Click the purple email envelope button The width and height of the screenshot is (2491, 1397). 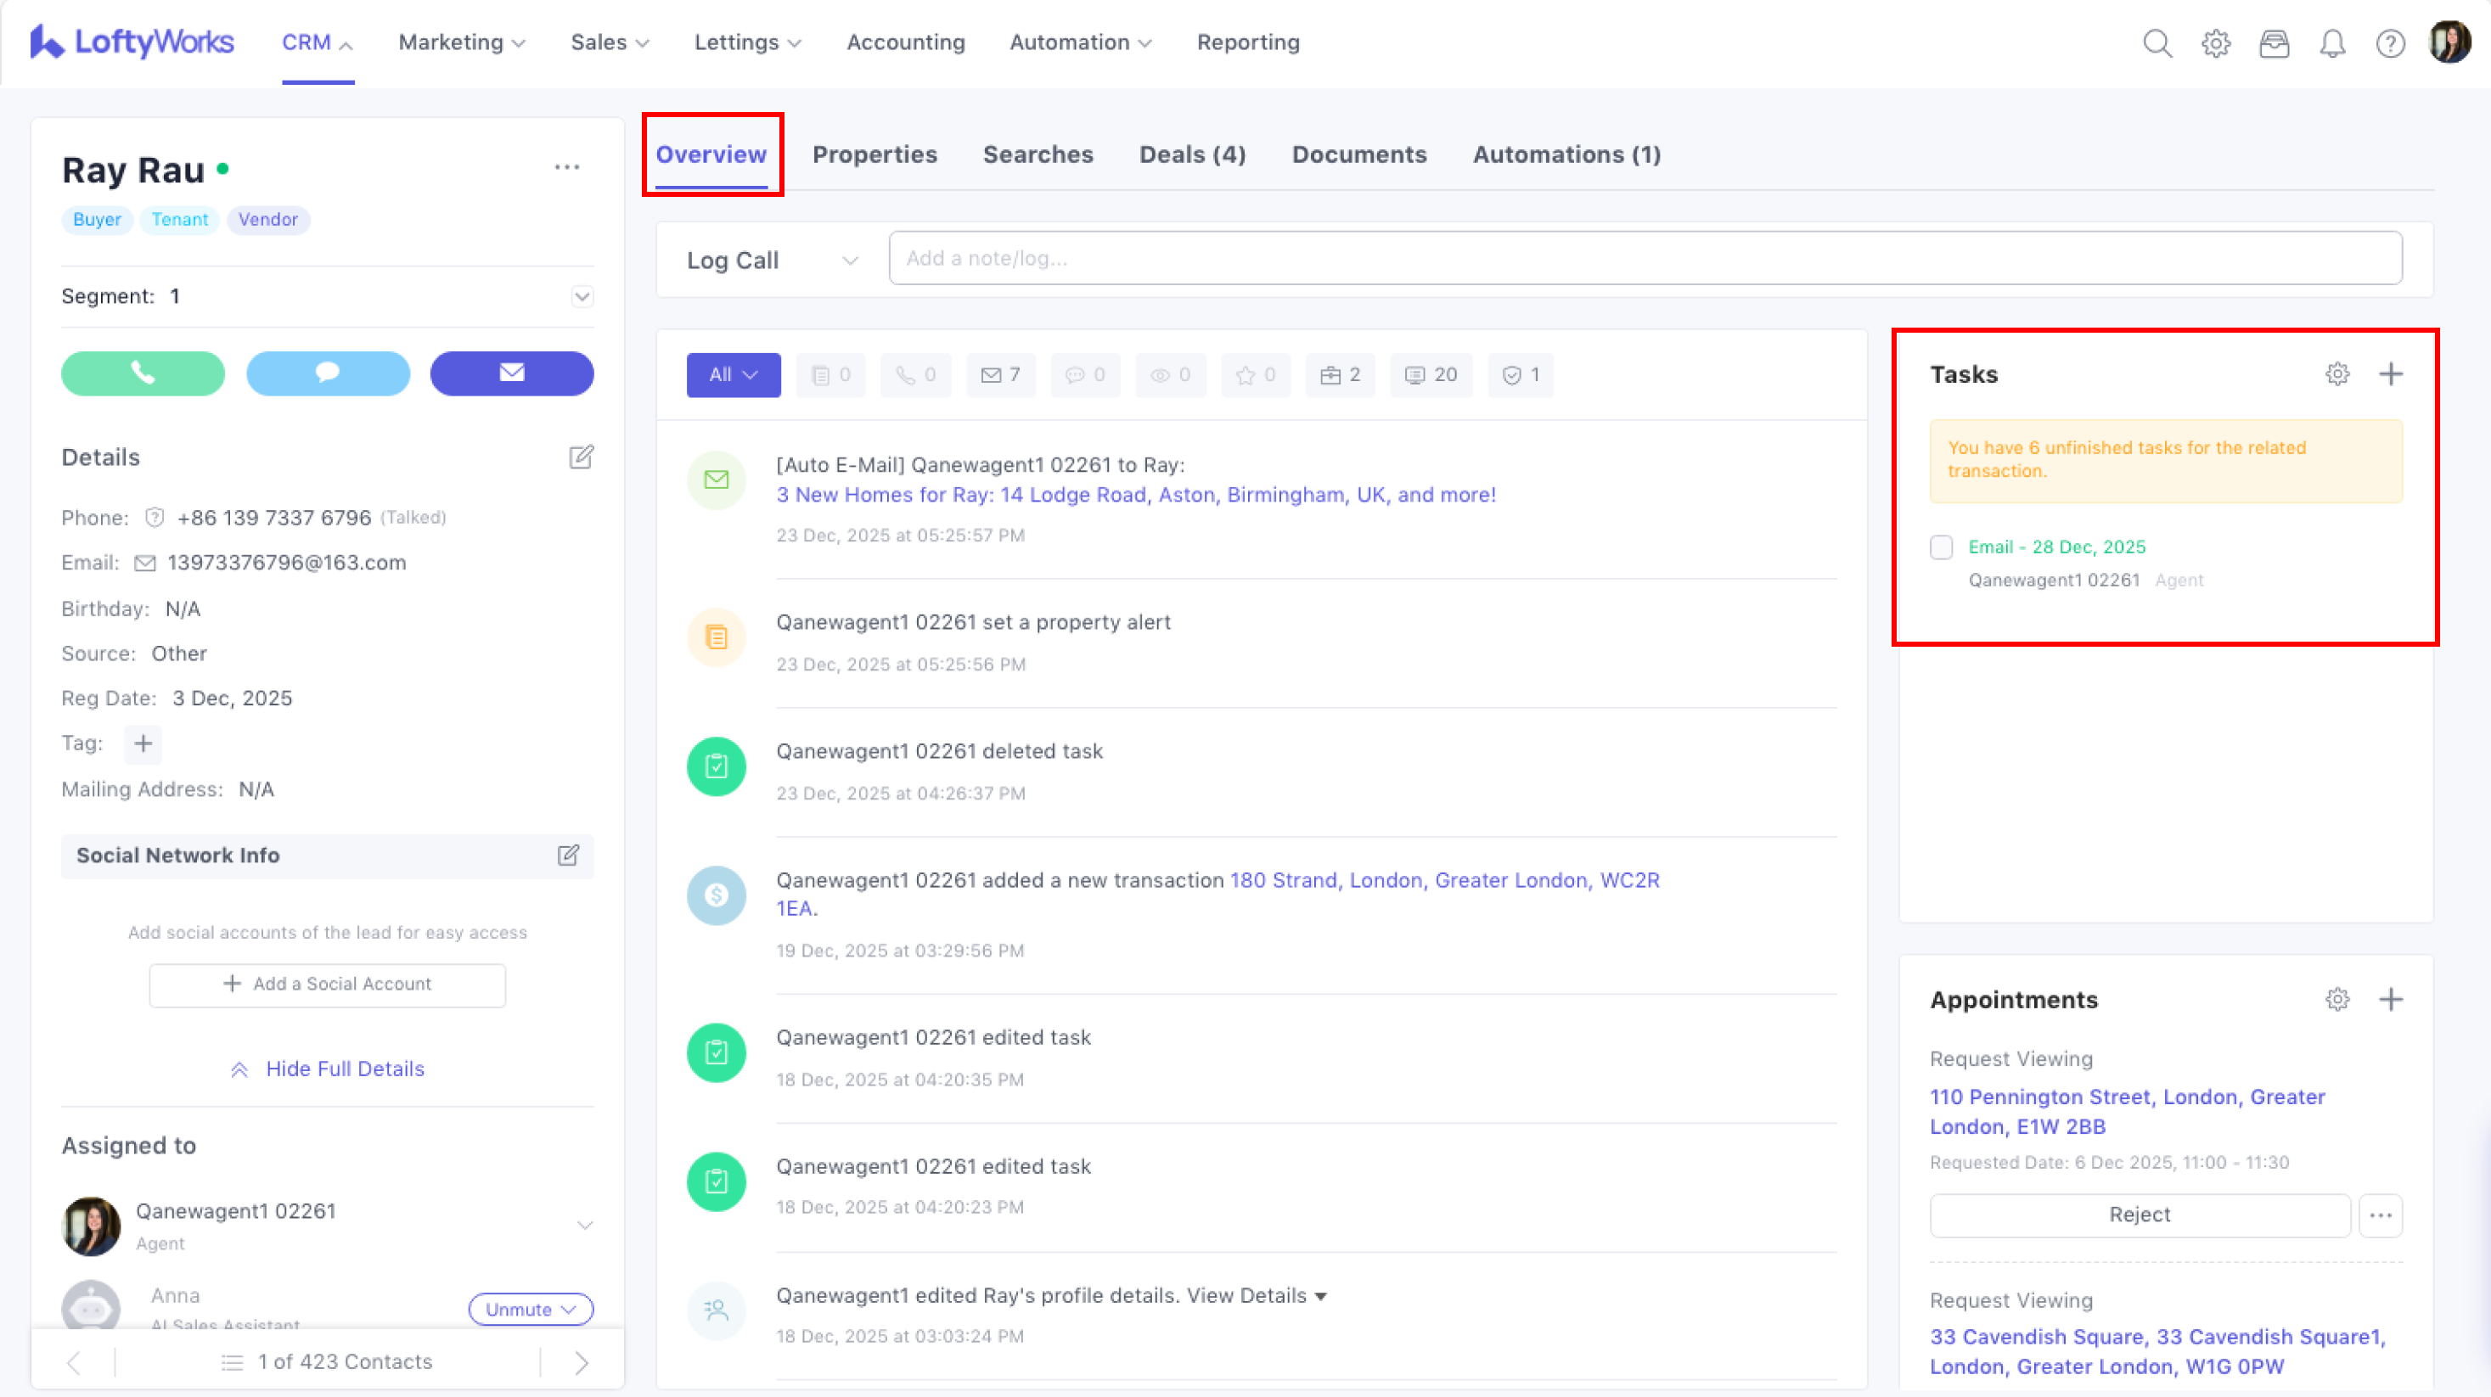pos(512,373)
